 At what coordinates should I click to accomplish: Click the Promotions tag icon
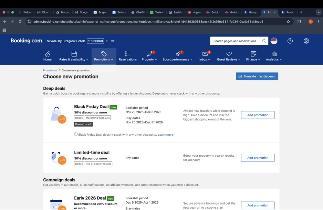(x=104, y=54)
